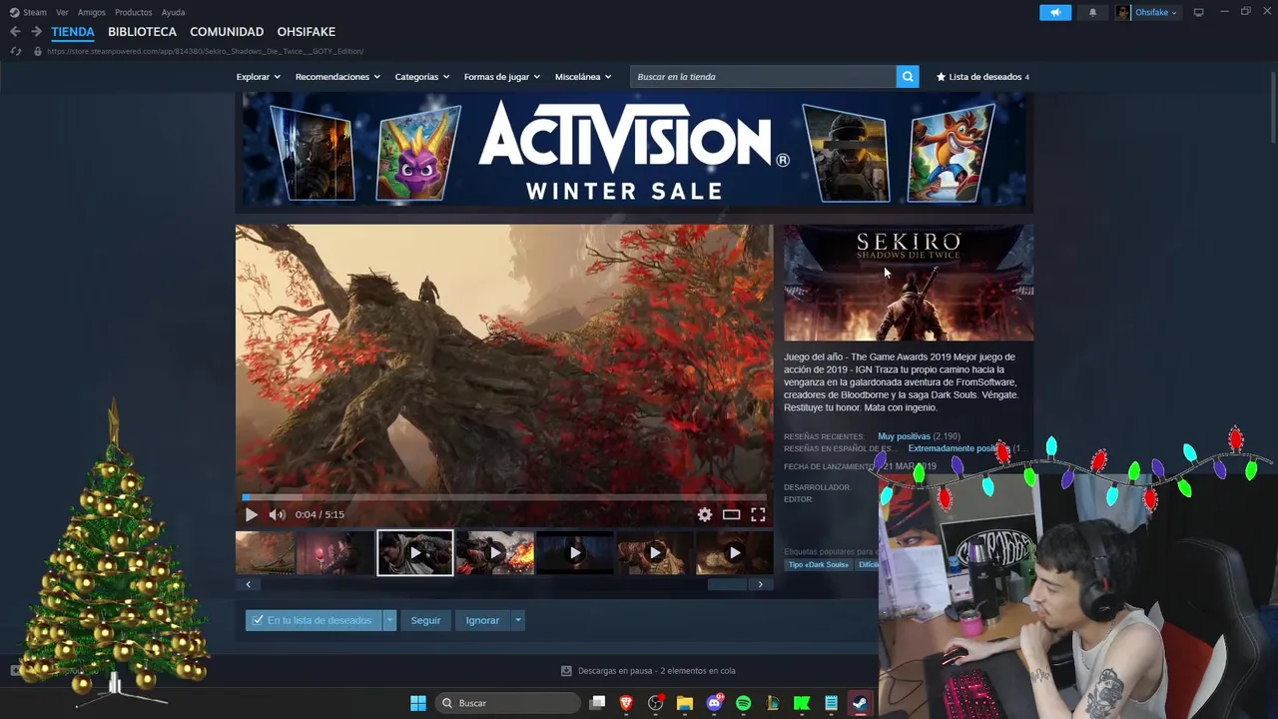This screenshot has width=1278, height=719.
Task: Open the OHSIFAKE profile tab
Action: click(306, 32)
